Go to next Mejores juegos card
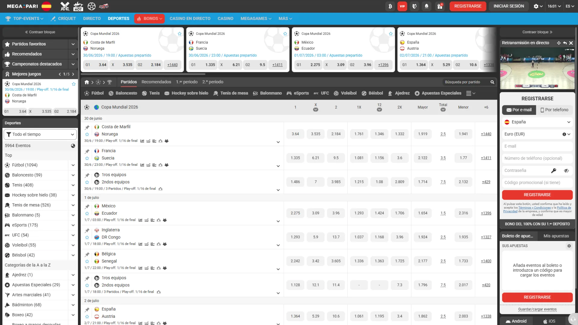 pos(73,74)
